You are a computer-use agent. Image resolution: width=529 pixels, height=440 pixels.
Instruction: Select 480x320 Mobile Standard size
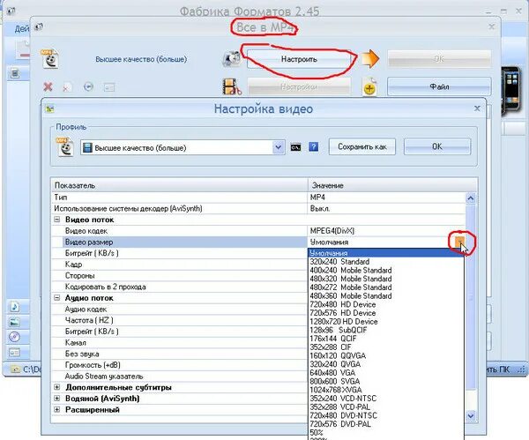pos(386,279)
